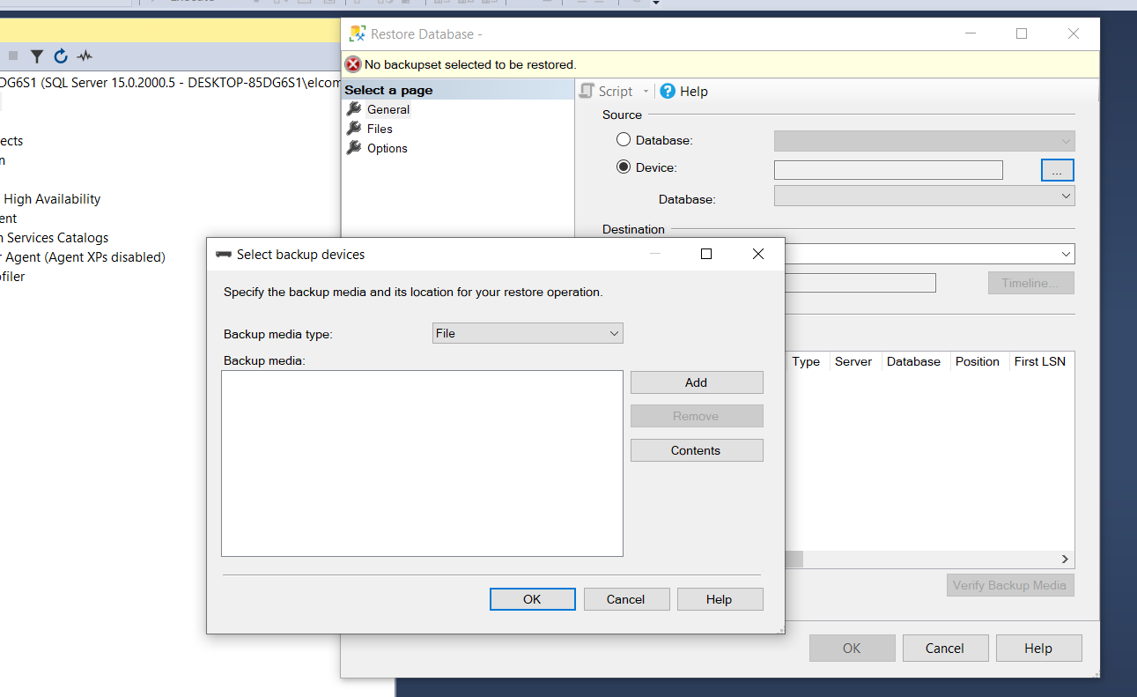This screenshot has height=697, width=1137.
Task: Click Cancel in Select backup devices dialog
Action: click(x=625, y=599)
